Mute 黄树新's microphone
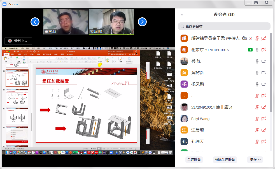The image size is (275, 169). tap(257, 72)
